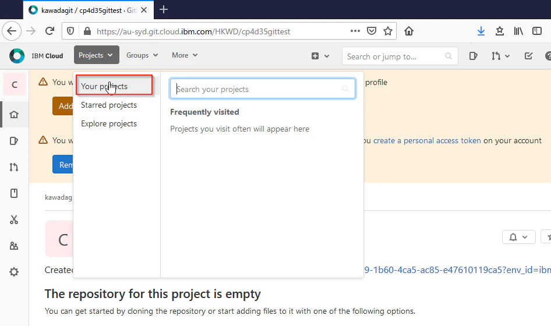
Task: Open Settings gear in the sidebar
Action: pyautogui.click(x=14, y=272)
